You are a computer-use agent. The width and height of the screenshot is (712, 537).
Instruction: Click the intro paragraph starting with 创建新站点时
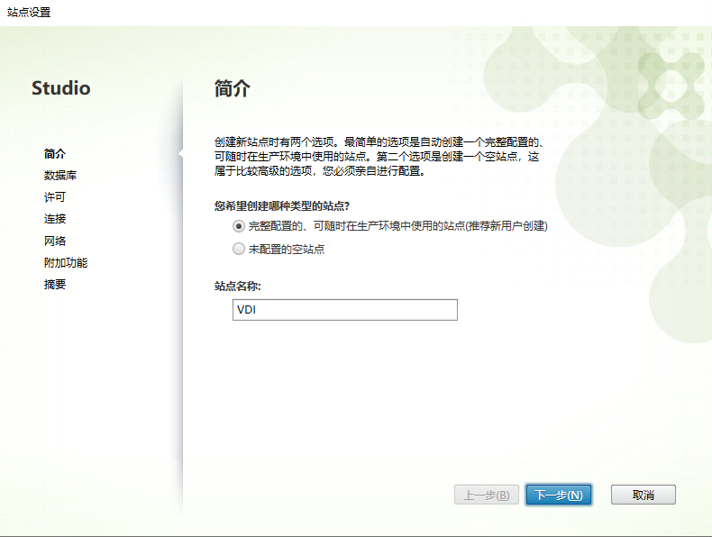coord(379,157)
